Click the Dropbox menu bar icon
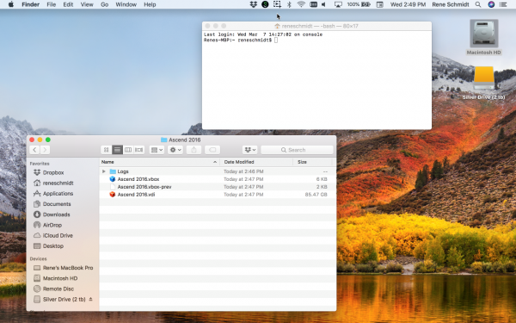 pyautogui.click(x=254, y=4)
